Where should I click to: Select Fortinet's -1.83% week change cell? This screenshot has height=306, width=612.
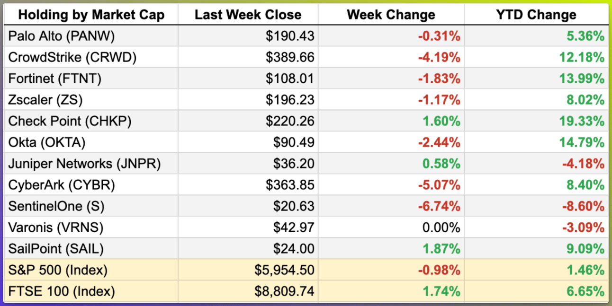pyautogui.click(x=439, y=79)
